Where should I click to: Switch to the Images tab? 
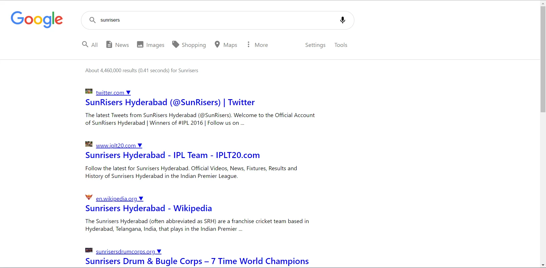pos(151,45)
